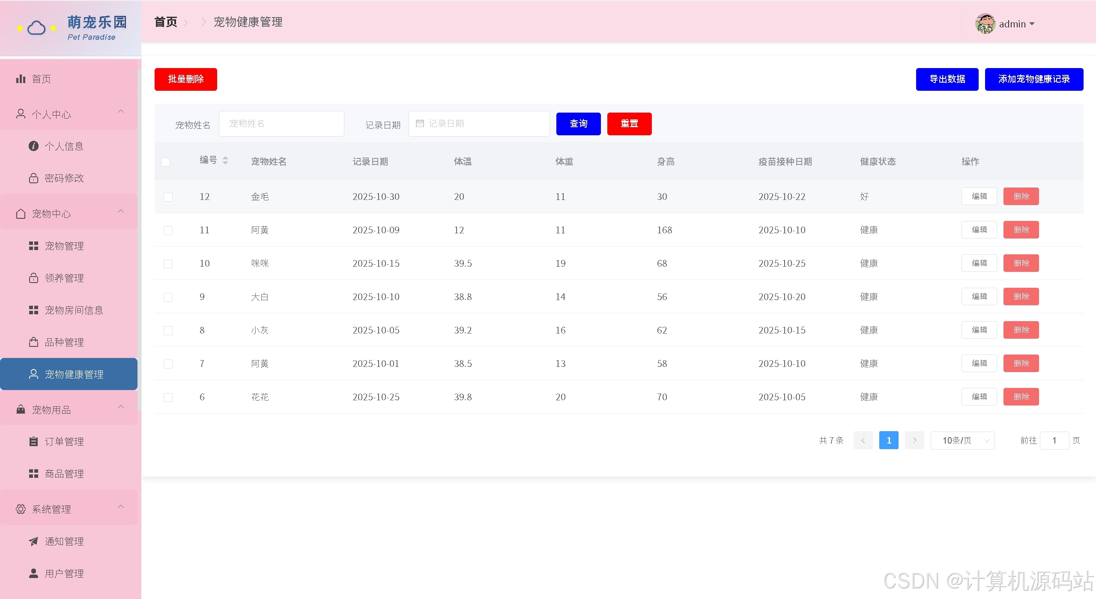Click the 首页 breadcrumb link
This screenshot has height=599, width=1096.
click(x=166, y=22)
